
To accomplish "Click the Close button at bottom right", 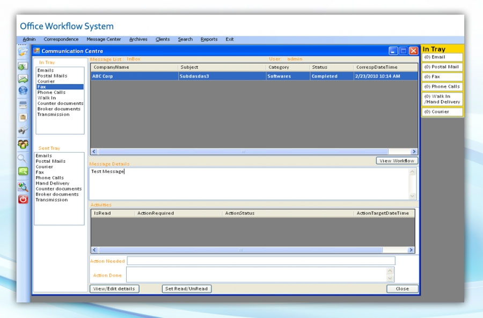I will coord(402,289).
